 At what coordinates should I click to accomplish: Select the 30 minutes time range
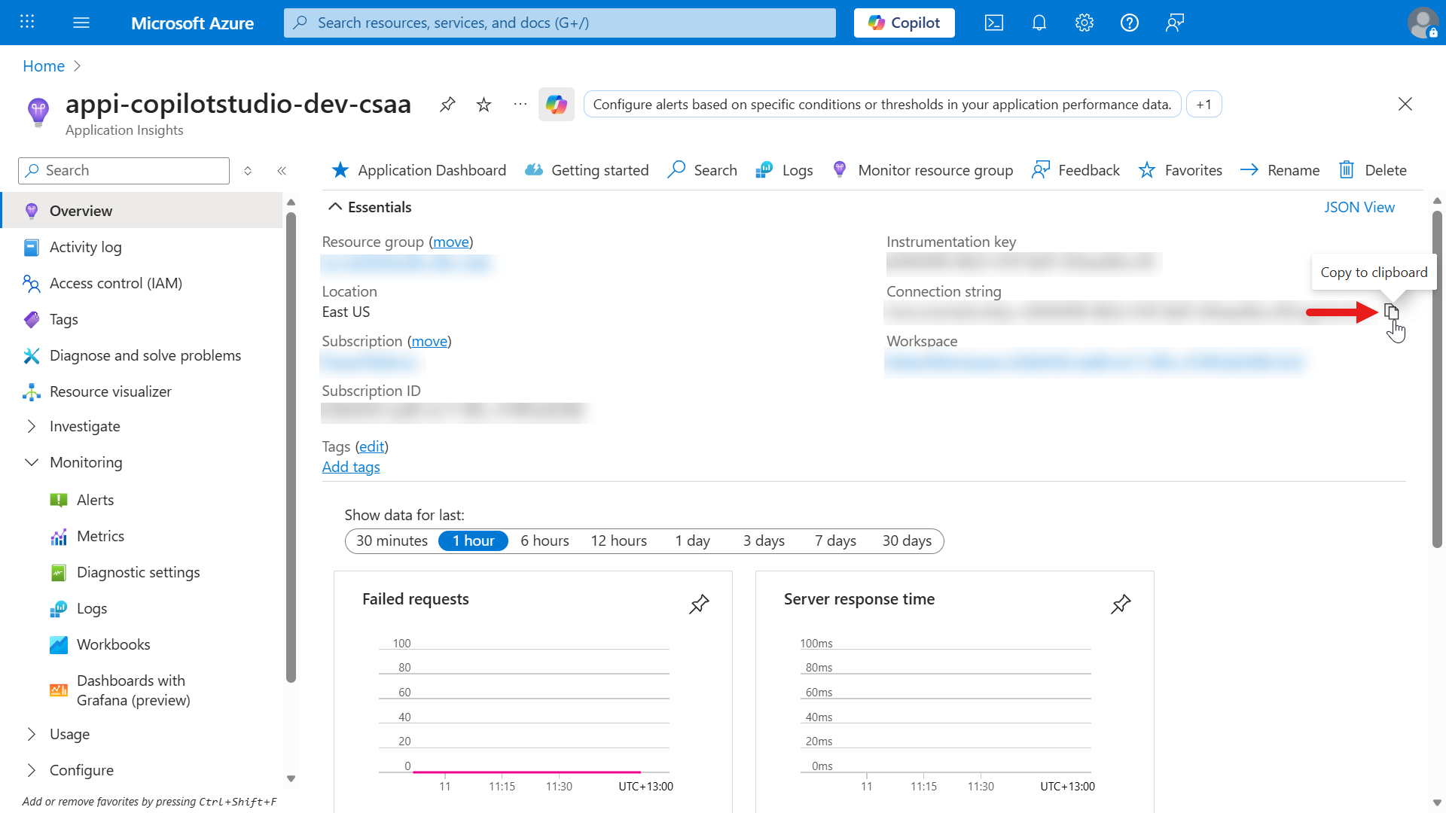392,541
